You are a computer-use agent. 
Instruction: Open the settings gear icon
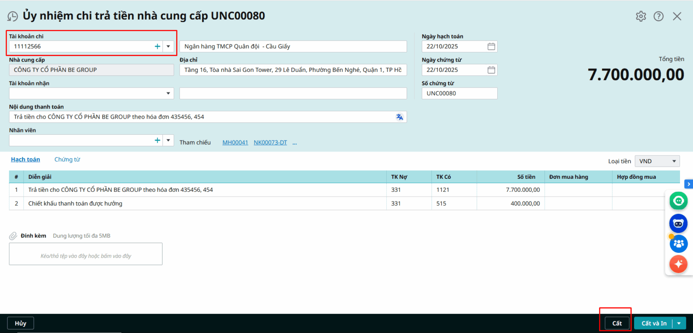[x=641, y=16]
